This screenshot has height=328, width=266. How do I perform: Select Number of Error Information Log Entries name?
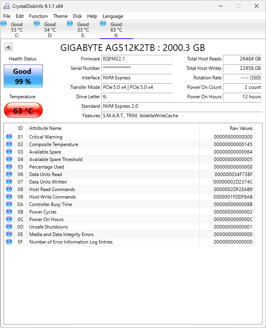coord(71,242)
